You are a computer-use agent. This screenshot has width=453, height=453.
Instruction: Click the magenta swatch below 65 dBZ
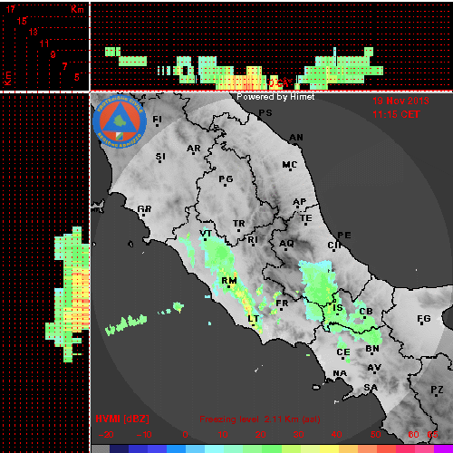(442, 449)
